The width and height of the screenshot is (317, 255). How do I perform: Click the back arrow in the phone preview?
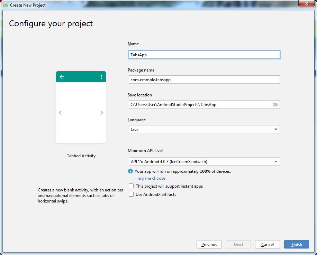point(62,77)
